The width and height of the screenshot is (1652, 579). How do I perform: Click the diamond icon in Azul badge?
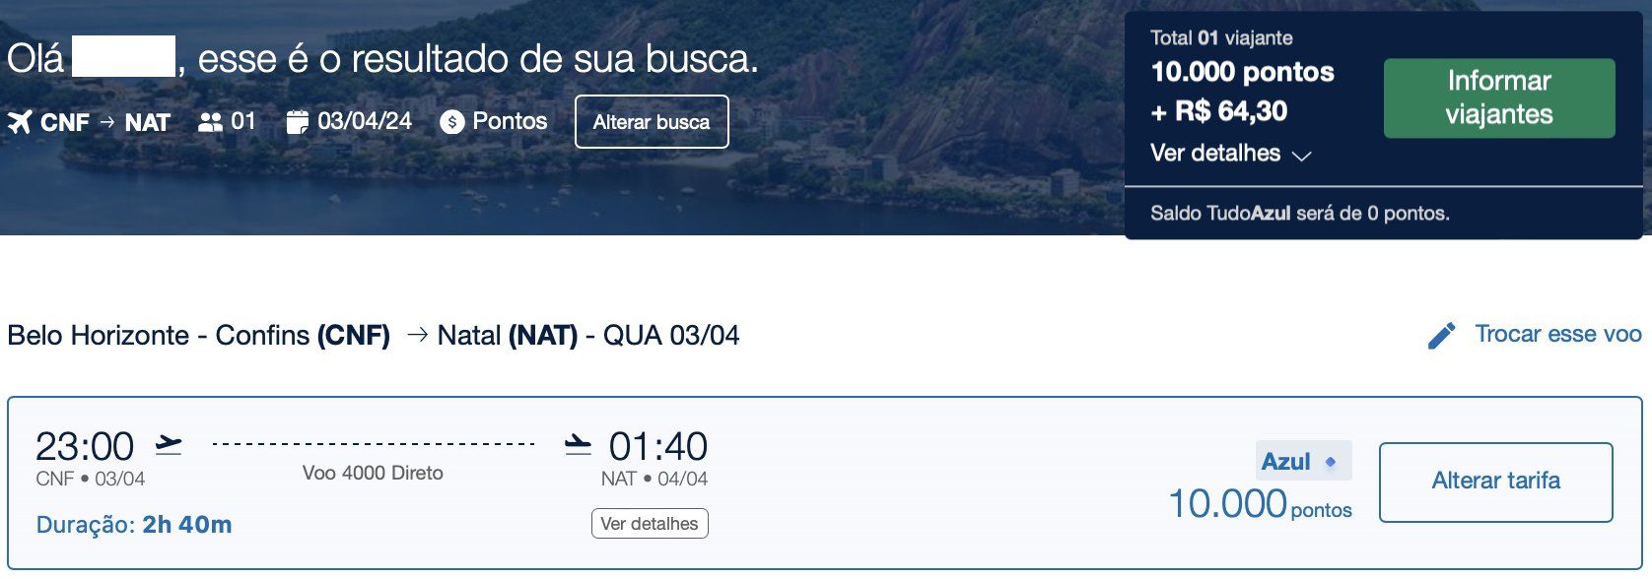[1331, 462]
